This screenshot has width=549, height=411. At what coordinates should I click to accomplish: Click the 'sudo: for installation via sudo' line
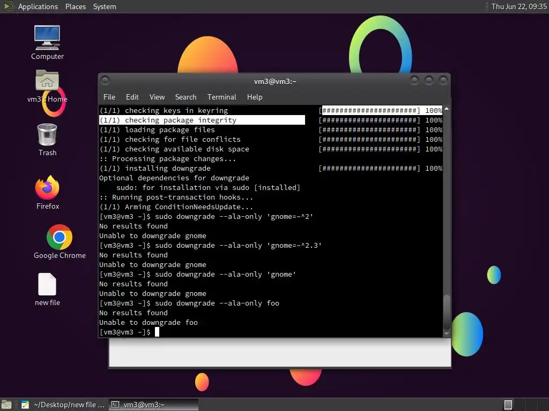coord(209,188)
